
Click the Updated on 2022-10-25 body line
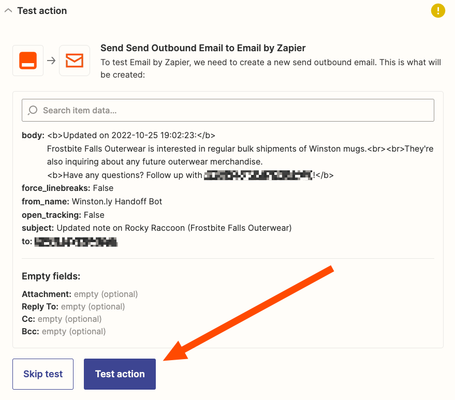tap(131, 136)
